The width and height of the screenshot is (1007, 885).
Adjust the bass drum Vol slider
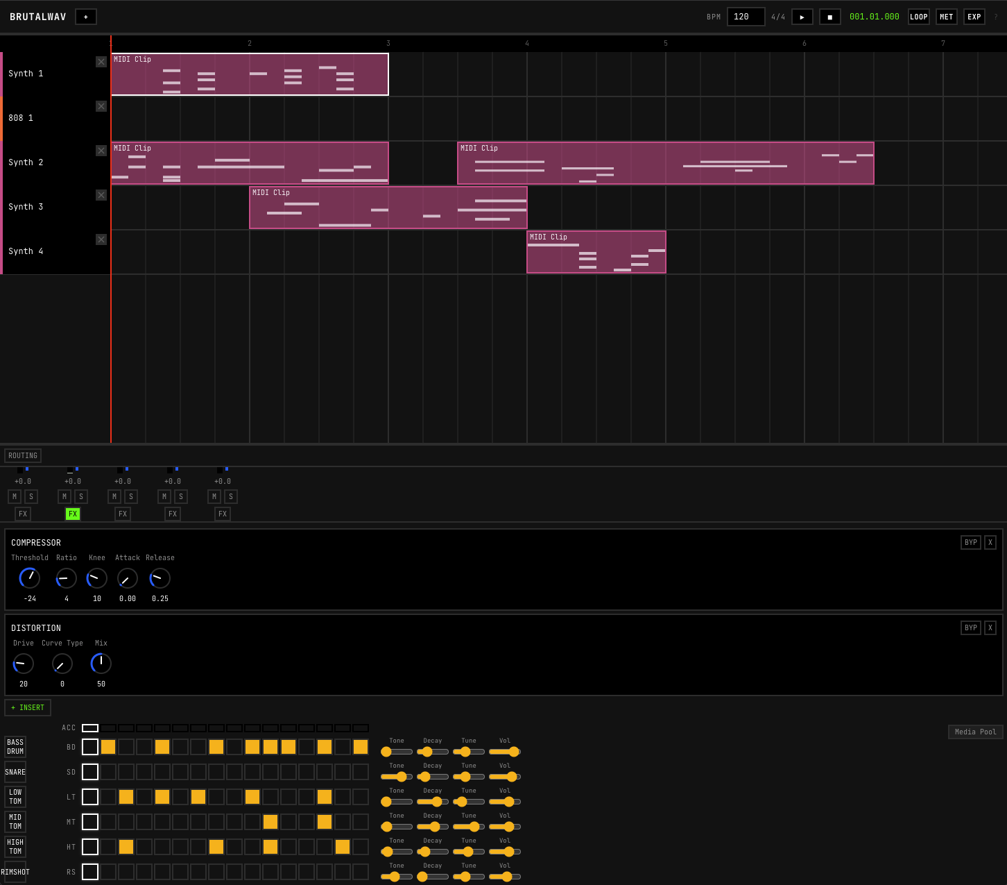click(504, 752)
